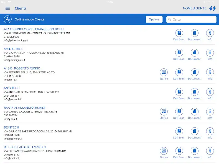219x164 pixels.
Task: Select client AIR TECHNOLOGY DI FRANCESCO ROSSI
Action: 34,29
